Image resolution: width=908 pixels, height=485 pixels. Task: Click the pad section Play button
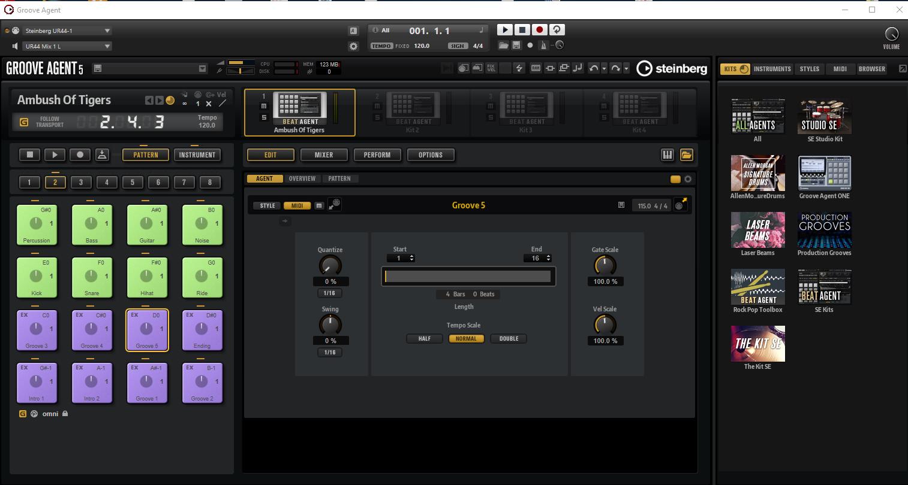[55, 155]
